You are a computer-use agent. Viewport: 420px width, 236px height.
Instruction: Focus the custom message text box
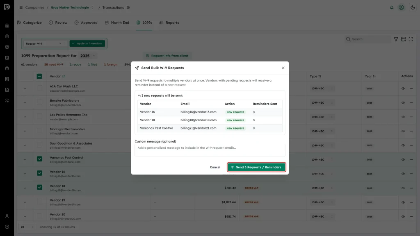tap(210, 150)
